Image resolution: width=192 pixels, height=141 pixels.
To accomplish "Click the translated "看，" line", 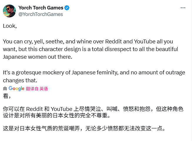I will pos(7,96).
